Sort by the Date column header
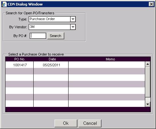Viewport: 156px width, 129px height. coord(52,59)
